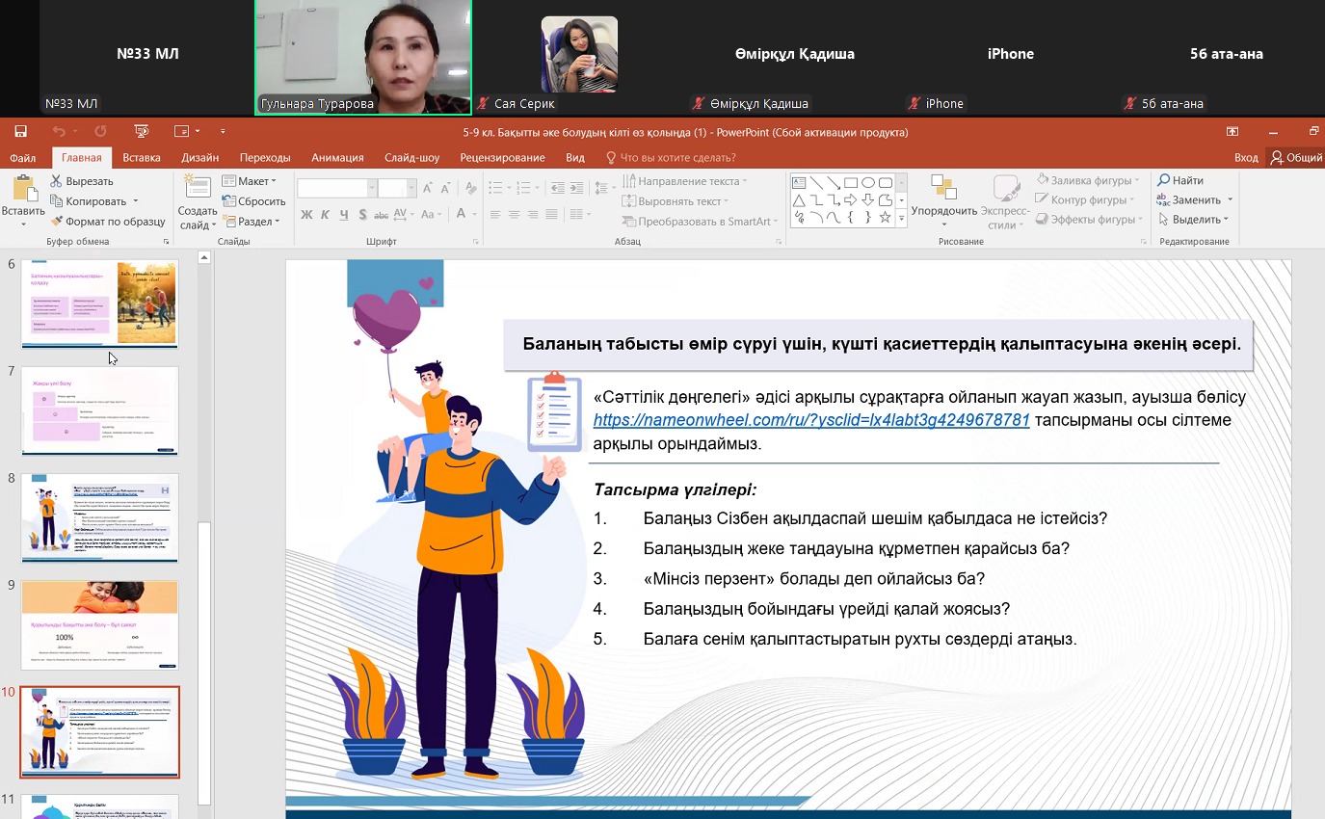Click the Общий share button
Viewport: 1325px width, 819px height.
[1296, 158]
